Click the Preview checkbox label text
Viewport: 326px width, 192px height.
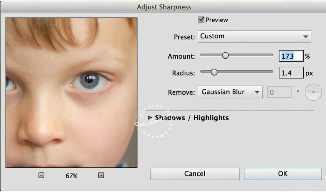(x=217, y=20)
